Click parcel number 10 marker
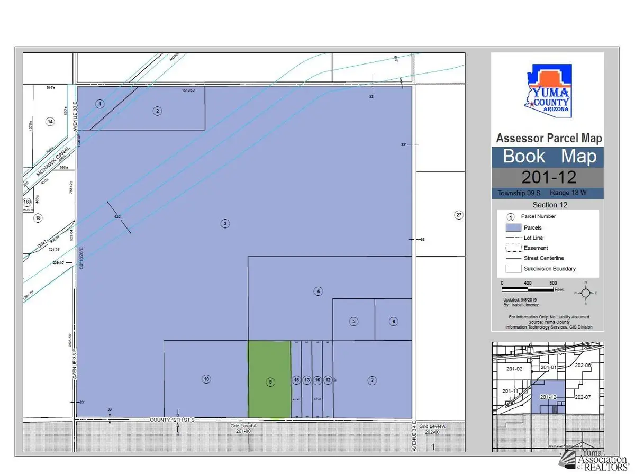Screen dimensions: 635x474 tap(206, 379)
